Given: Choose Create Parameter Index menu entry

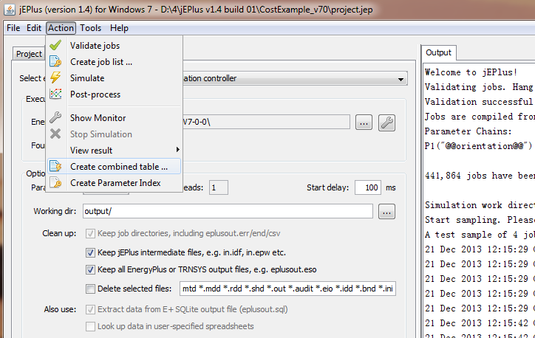Looking at the screenshot, I should (114, 183).
